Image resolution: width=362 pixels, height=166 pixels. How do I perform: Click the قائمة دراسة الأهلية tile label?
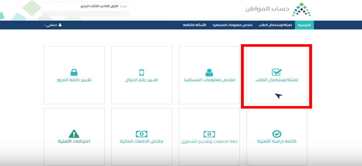tap(277, 141)
